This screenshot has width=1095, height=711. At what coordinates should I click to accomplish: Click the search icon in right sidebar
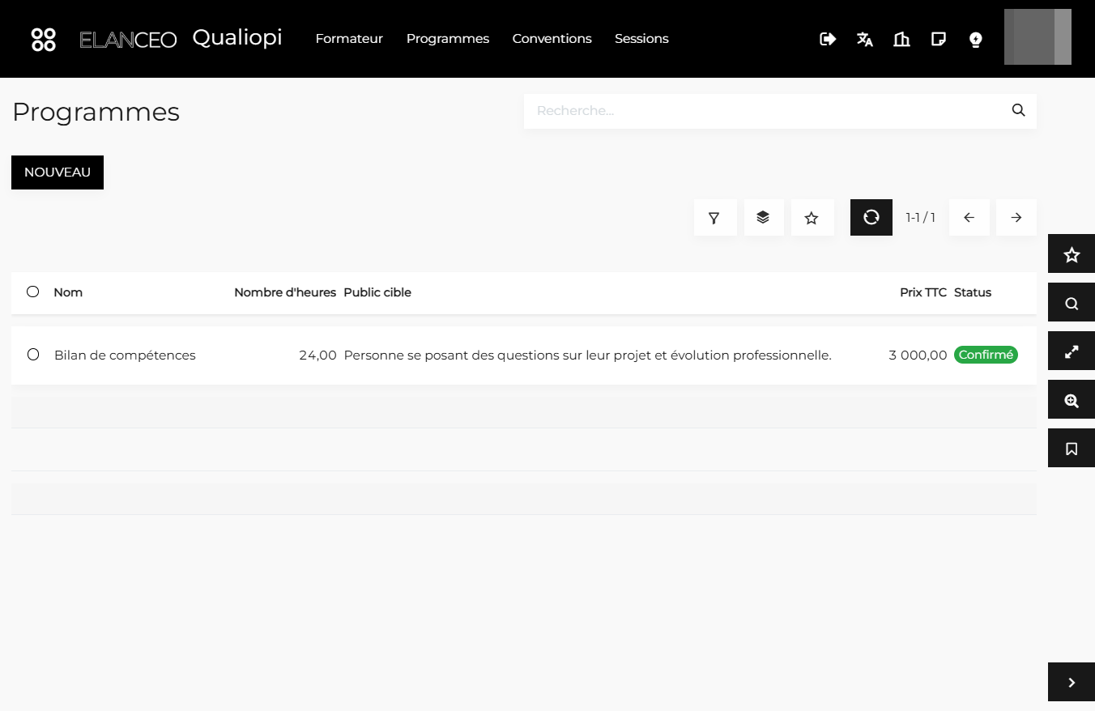click(1072, 302)
